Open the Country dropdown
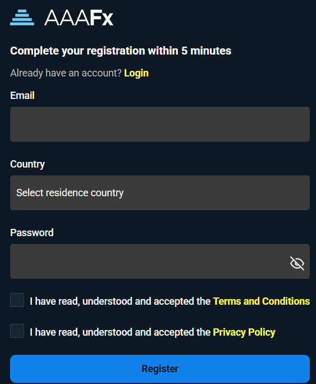 click(160, 193)
